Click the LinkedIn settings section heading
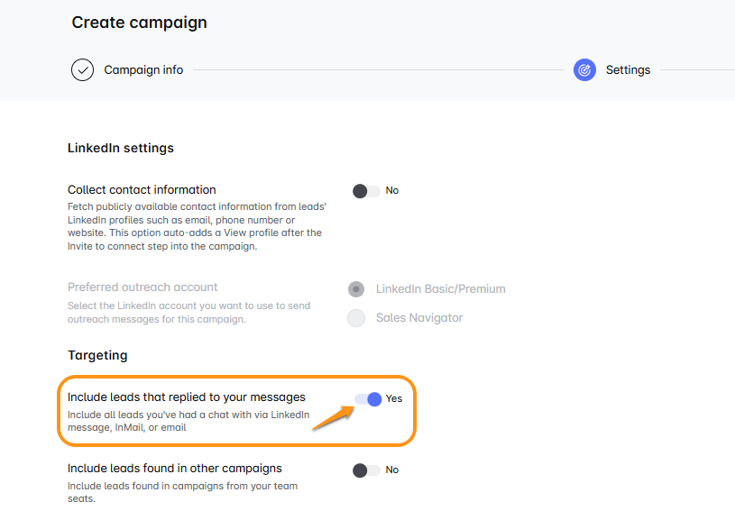The image size is (735, 529). point(121,148)
